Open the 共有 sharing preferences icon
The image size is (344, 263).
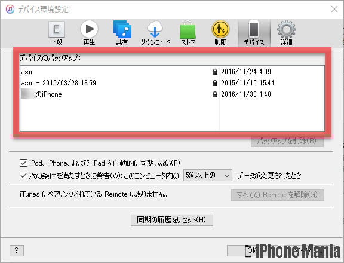(x=122, y=33)
